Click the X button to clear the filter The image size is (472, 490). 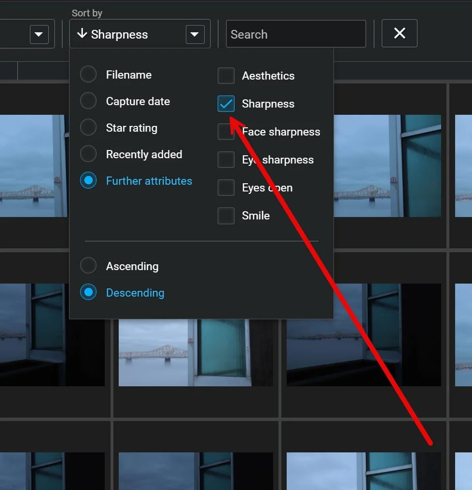(x=399, y=33)
